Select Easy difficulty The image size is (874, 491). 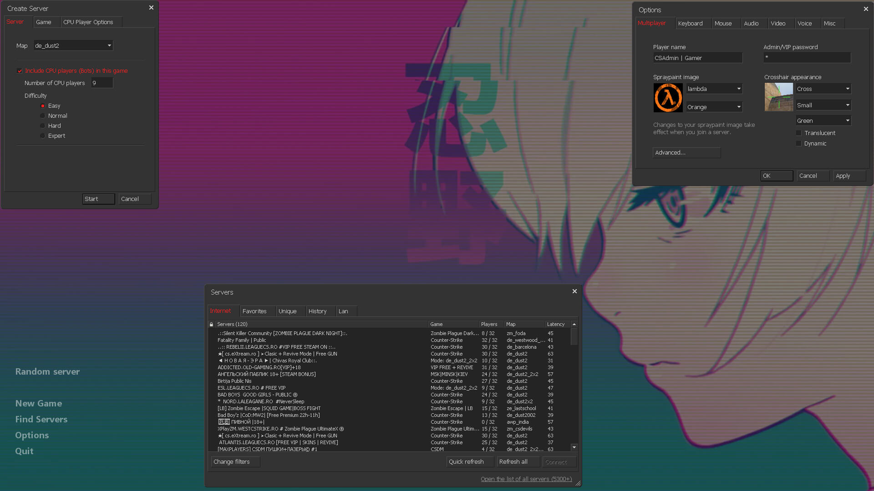point(42,106)
